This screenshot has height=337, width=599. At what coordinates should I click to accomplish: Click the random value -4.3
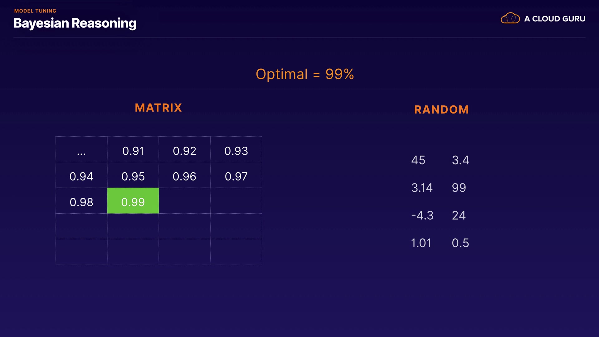pyautogui.click(x=422, y=215)
